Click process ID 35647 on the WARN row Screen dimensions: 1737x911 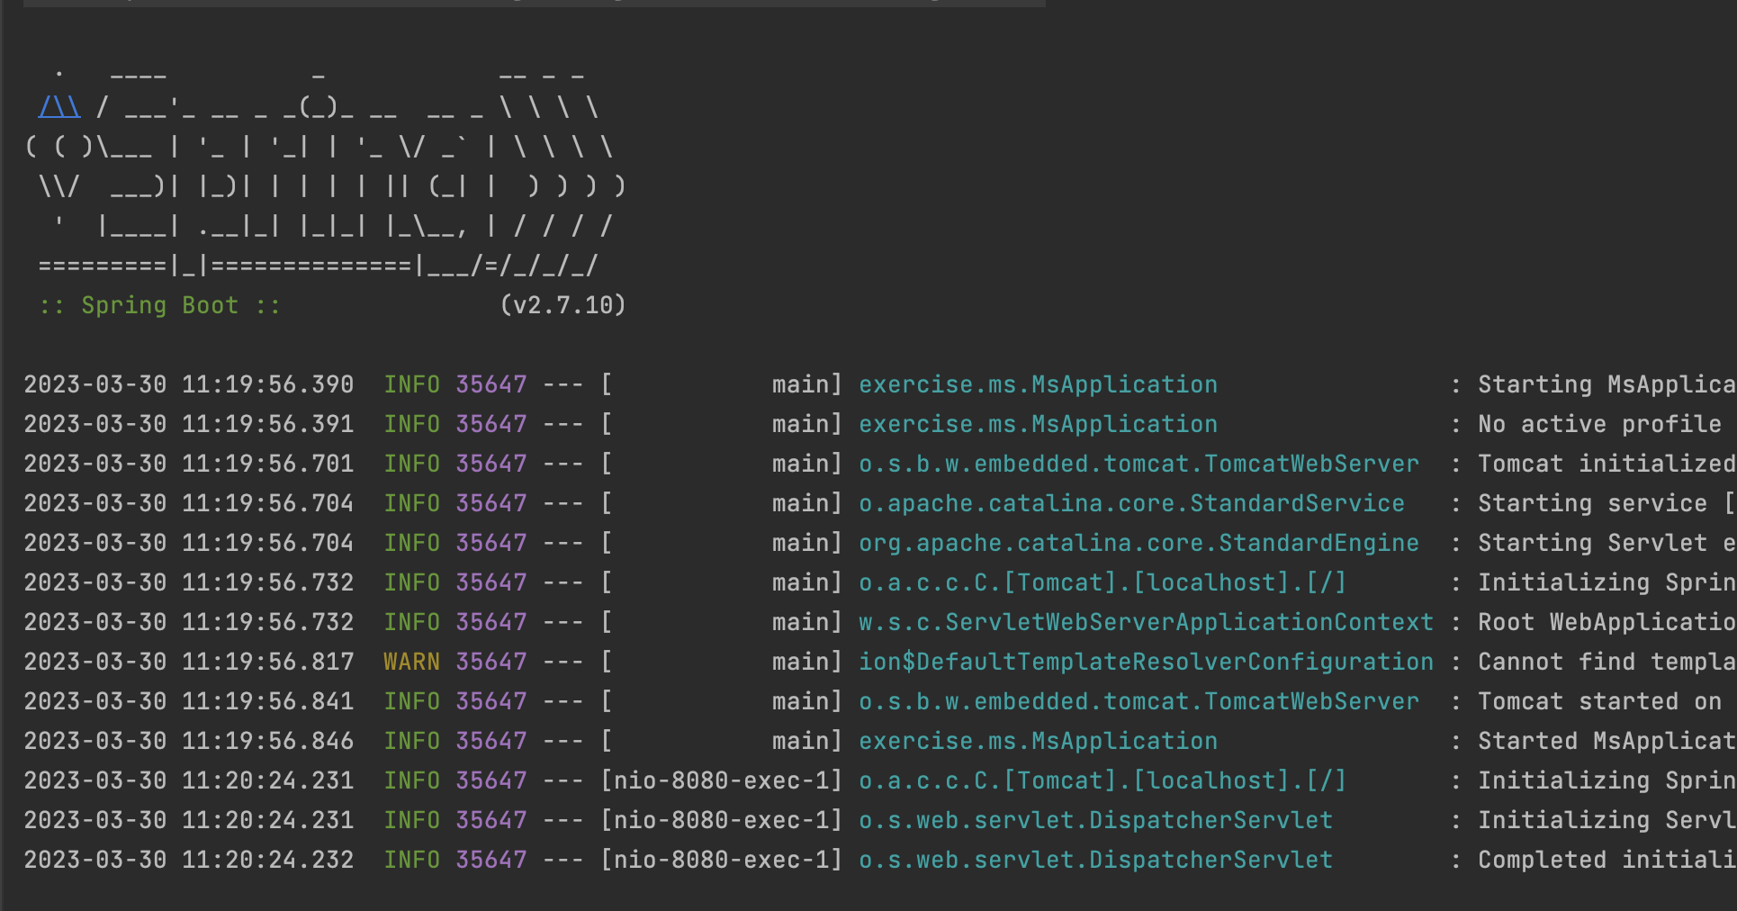[x=490, y=662]
